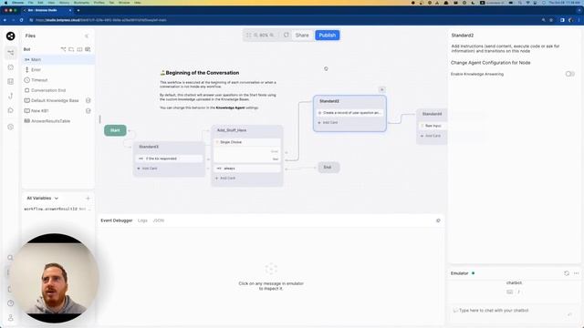Image resolution: width=584 pixels, height=328 pixels.
Task: Open the help clock icon in lower sidebar
Action: 10,303
